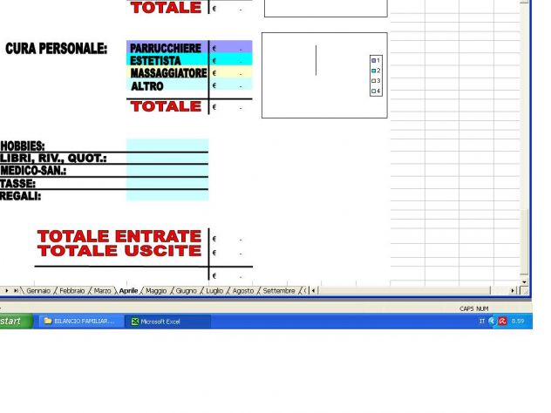
Task: Switch to the Luglio sheet tab
Action: point(214,291)
